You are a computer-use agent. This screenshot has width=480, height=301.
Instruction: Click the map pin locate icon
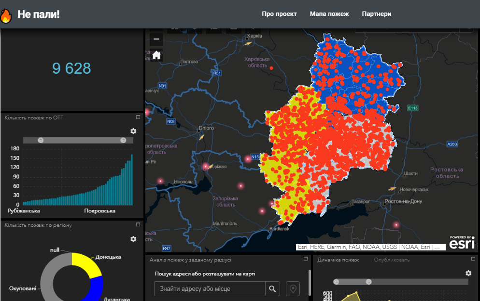pyautogui.click(x=293, y=289)
